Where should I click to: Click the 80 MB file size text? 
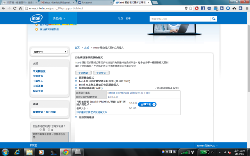(132, 108)
